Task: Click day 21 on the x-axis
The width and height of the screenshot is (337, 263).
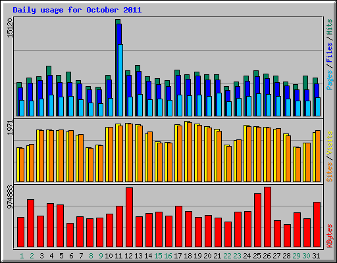Action: [217, 256]
